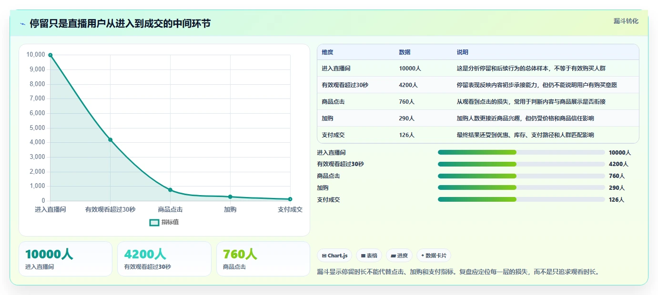Click the progress bar showing 10000人

(521, 152)
